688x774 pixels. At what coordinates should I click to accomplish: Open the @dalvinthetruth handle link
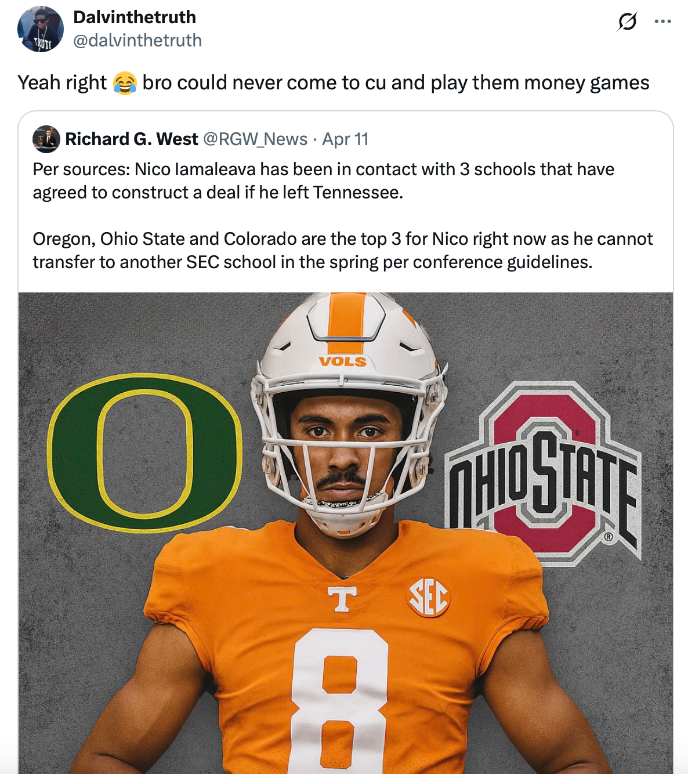point(137,41)
